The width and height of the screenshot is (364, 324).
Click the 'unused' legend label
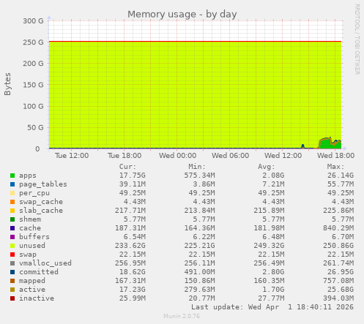(32, 246)
